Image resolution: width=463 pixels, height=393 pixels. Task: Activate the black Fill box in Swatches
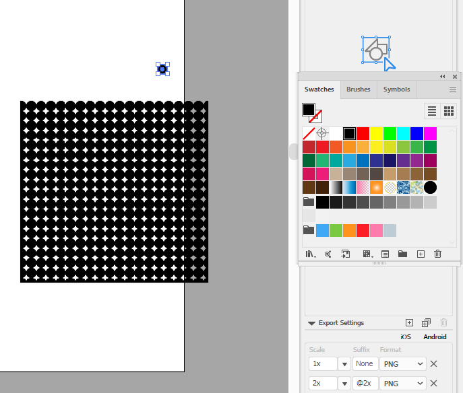(309, 110)
